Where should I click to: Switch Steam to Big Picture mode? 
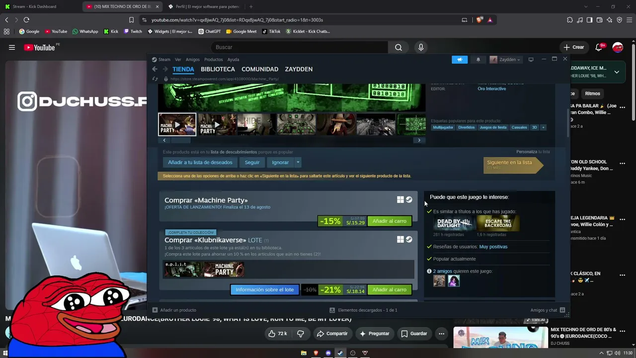point(531,60)
